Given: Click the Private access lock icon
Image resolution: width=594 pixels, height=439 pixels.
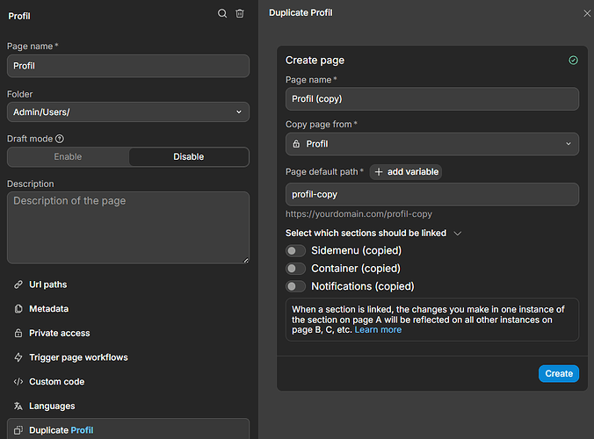Looking at the screenshot, I should click(18, 333).
